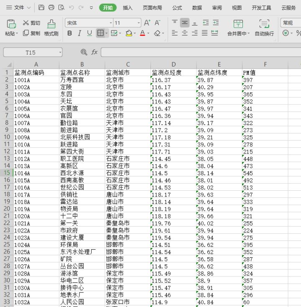Click 复制 copy button
The height and width of the screenshot is (307, 301).
click(x=31, y=33)
